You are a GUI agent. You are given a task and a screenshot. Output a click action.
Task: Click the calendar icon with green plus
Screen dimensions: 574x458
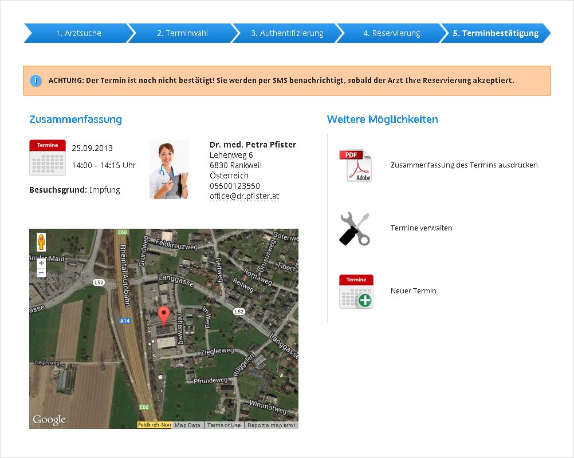click(356, 292)
